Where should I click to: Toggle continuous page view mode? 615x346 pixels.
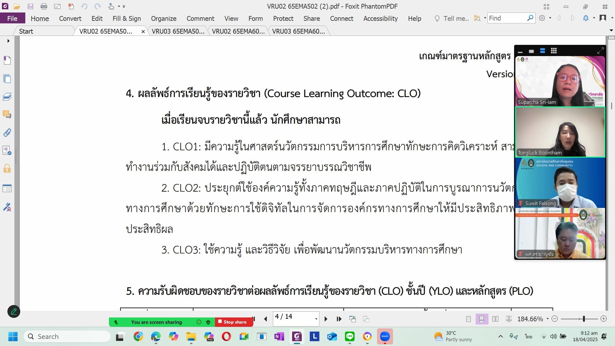click(x=482, y=319)
